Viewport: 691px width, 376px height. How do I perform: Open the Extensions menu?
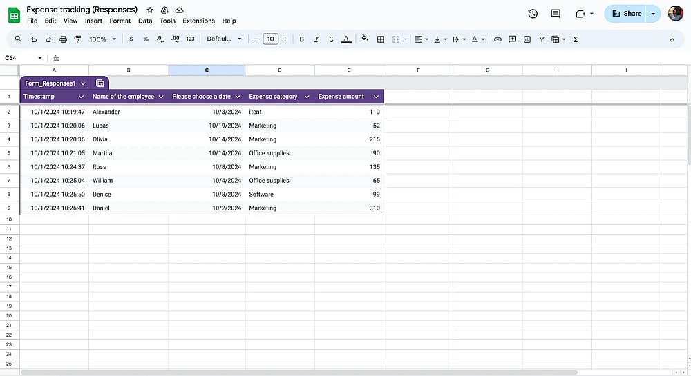[199, 21]
